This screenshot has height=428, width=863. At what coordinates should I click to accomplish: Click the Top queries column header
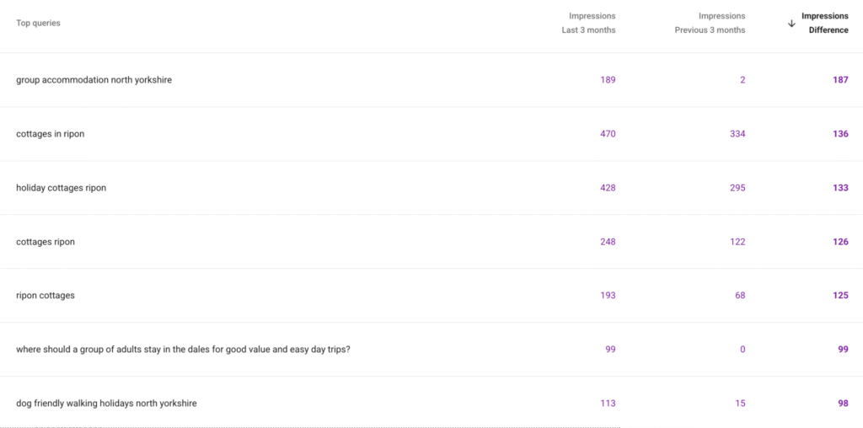(38, 23)
